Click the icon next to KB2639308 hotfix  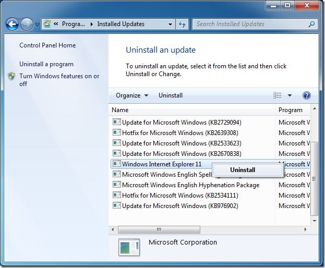click(117, 132)
